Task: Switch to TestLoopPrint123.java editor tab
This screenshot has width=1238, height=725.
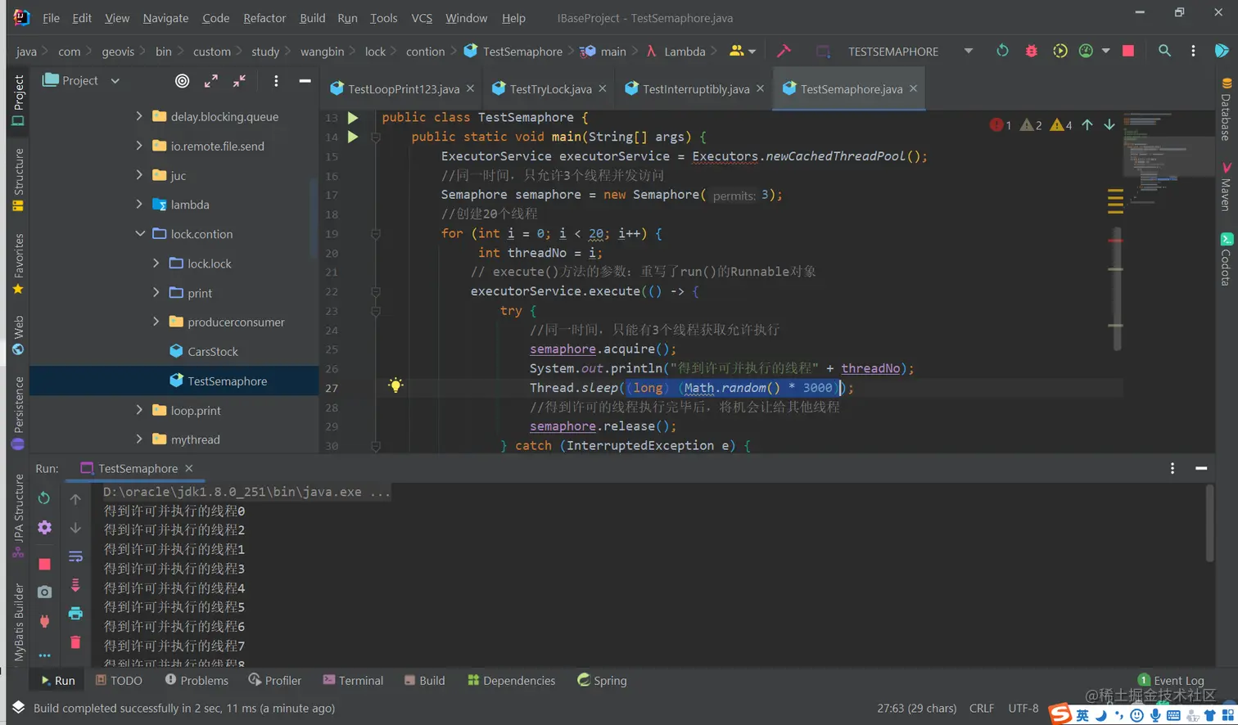Action: pyautogui.click(x=403, y=88)
